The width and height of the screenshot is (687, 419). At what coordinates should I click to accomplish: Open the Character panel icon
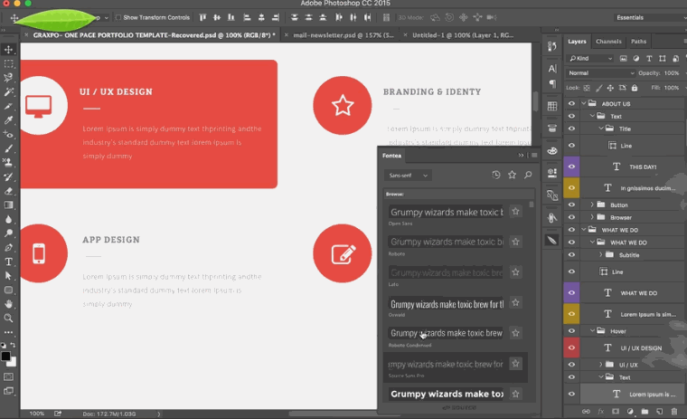pos(552,69)
